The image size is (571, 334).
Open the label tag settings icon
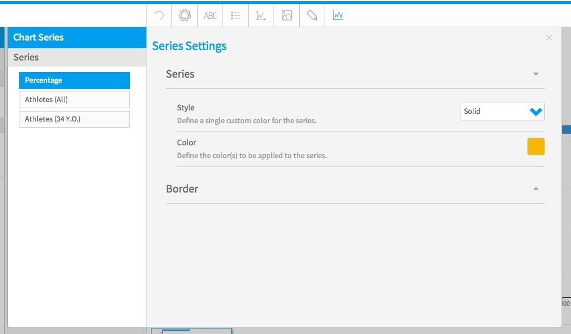point(312,16)
